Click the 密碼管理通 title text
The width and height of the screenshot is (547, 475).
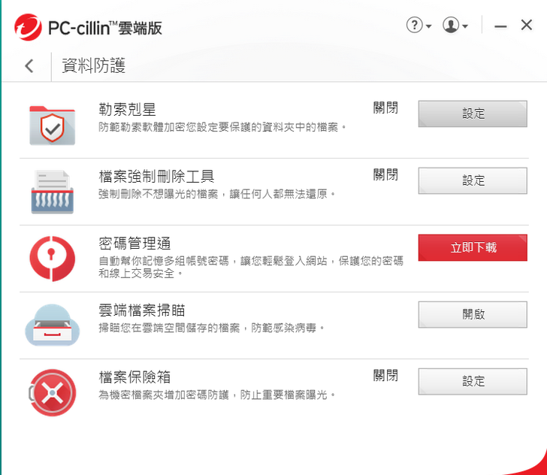point(134,244)
